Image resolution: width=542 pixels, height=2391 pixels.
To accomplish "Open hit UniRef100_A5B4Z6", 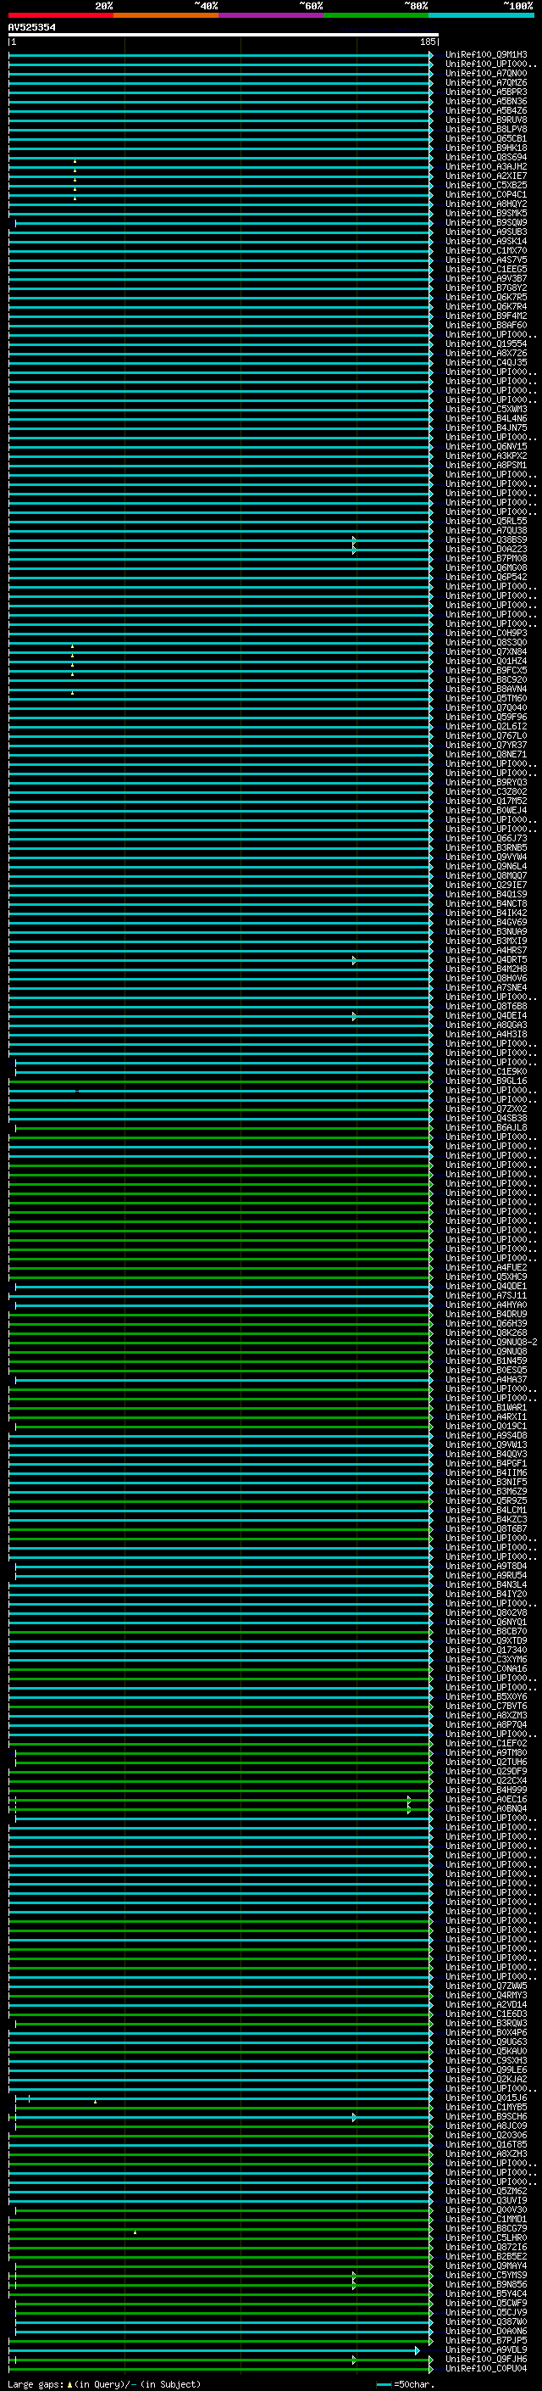I will point(486,110).
